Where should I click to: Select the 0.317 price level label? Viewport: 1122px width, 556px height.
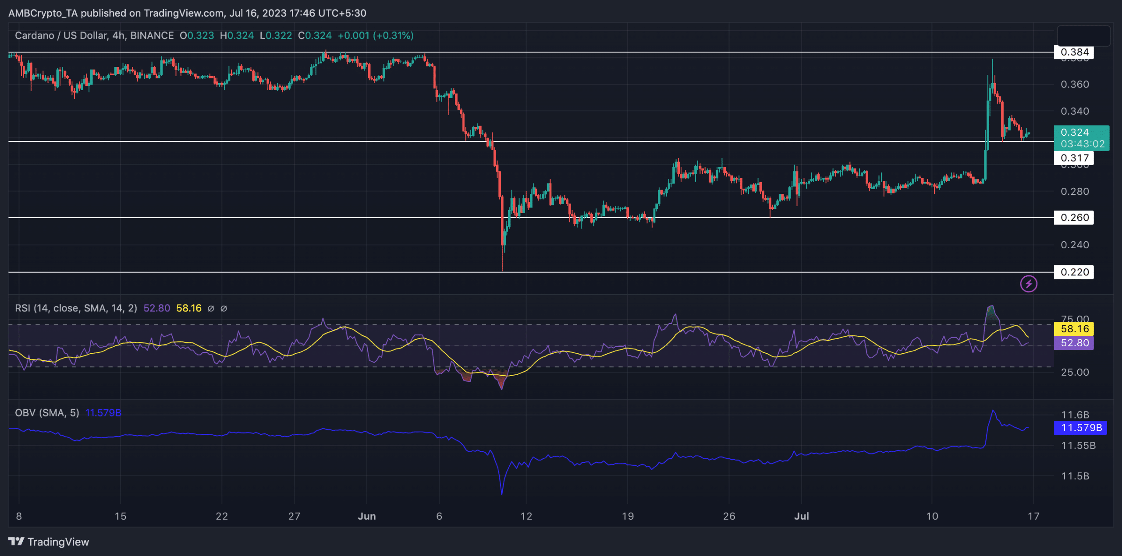tap(1074, 158)
